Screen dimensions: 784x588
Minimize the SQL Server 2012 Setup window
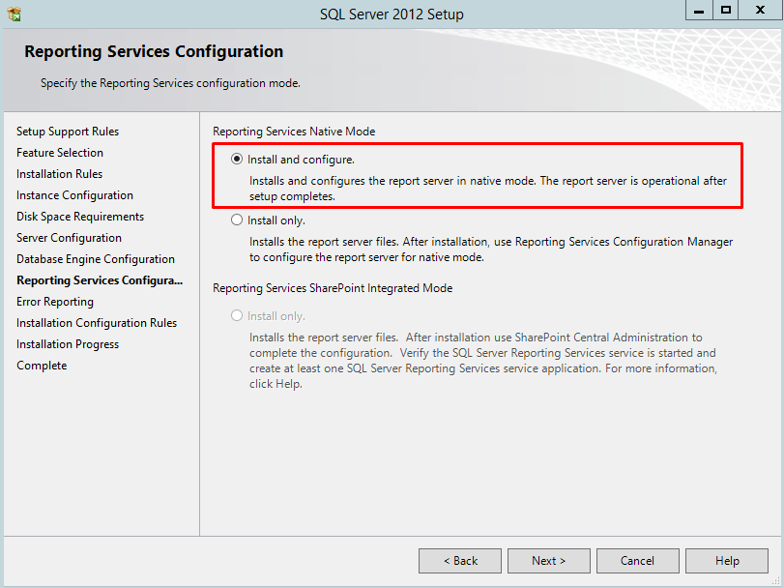point(699,11)
